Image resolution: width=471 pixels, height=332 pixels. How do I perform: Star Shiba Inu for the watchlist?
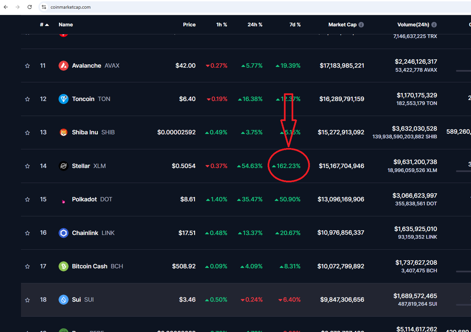27,132
